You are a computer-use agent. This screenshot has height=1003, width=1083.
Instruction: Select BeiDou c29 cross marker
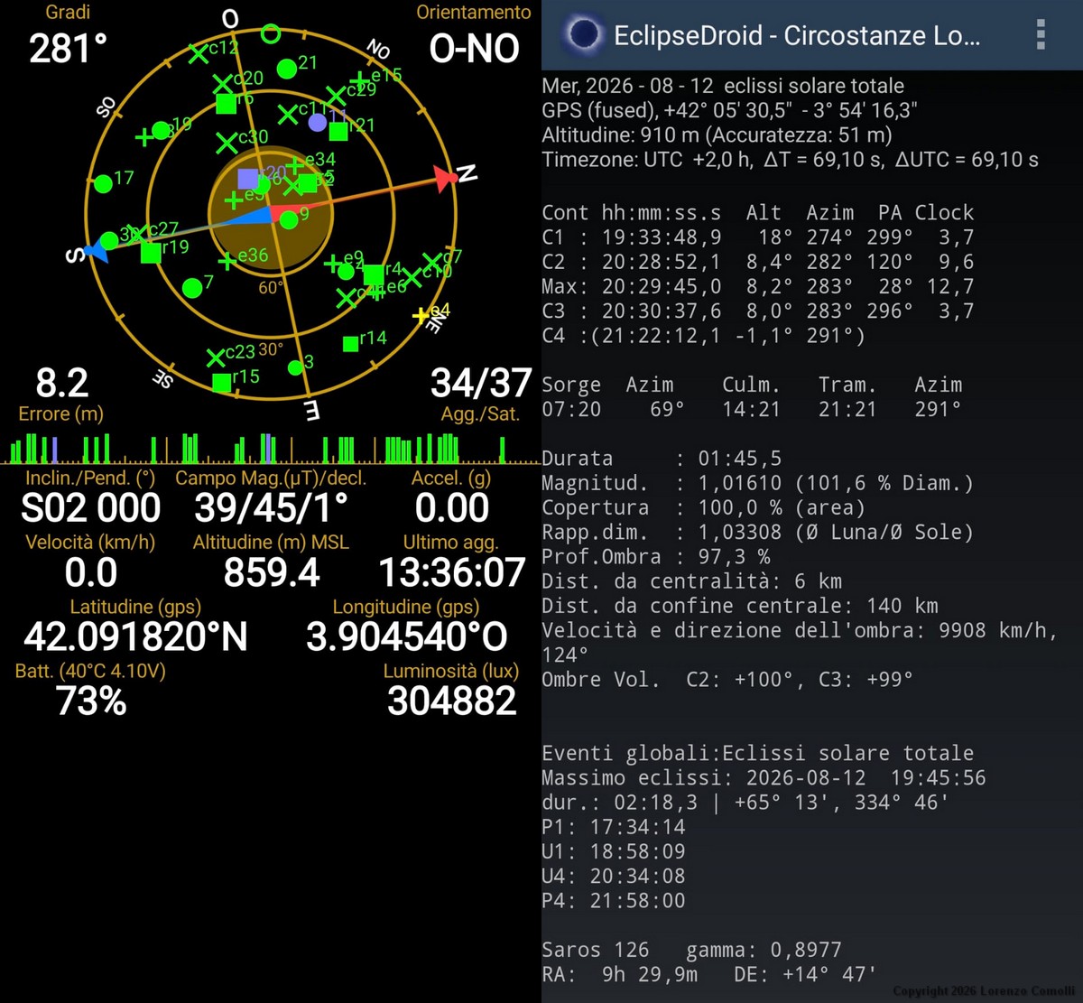coord(335,95)
